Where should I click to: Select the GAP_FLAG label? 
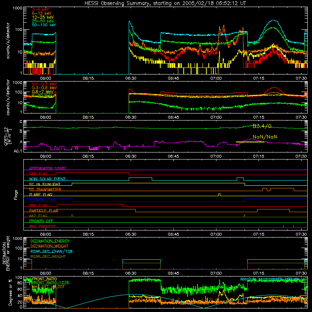(x=38, y=174)
